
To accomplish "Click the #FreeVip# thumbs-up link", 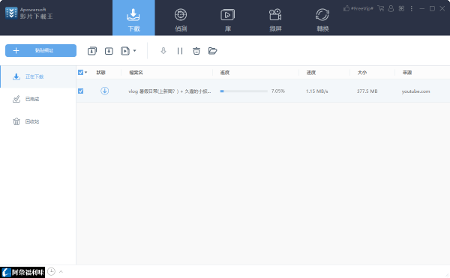I will (x=358, y=8).
